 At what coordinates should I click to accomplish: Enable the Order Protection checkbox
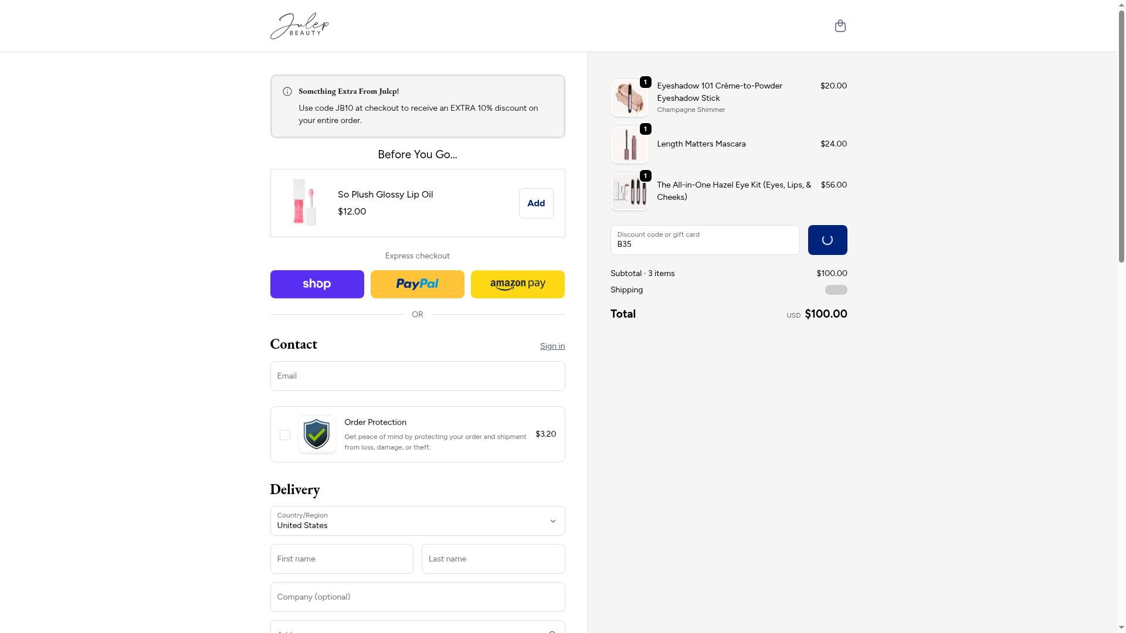pyautogui.click(x=285, y=435)
